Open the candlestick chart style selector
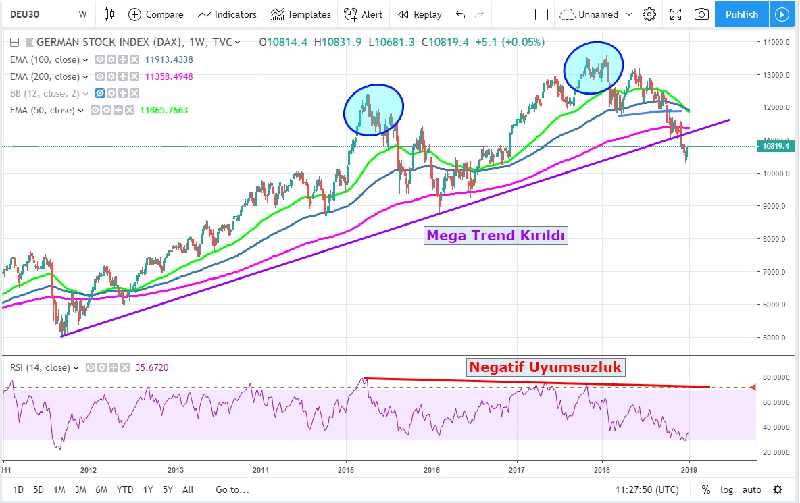The width and height of the screenshot is (800, 503). coord(109,14)
